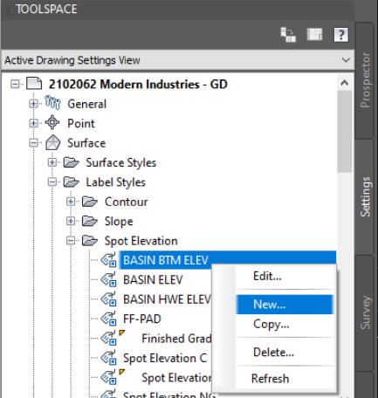
Task: Select the Surface Styles folder label
Action: point(121,162)
